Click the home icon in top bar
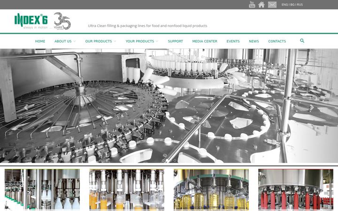The width and height of the screenshot is (338, 211). click(x=261, y=5)
